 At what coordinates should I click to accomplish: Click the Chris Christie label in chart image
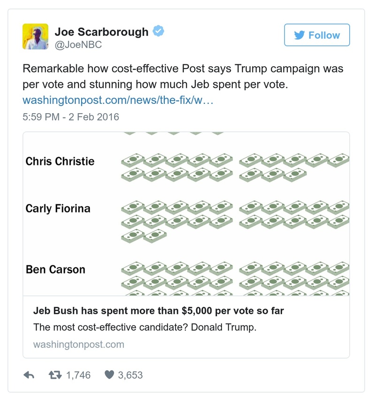tap(60, 162)
